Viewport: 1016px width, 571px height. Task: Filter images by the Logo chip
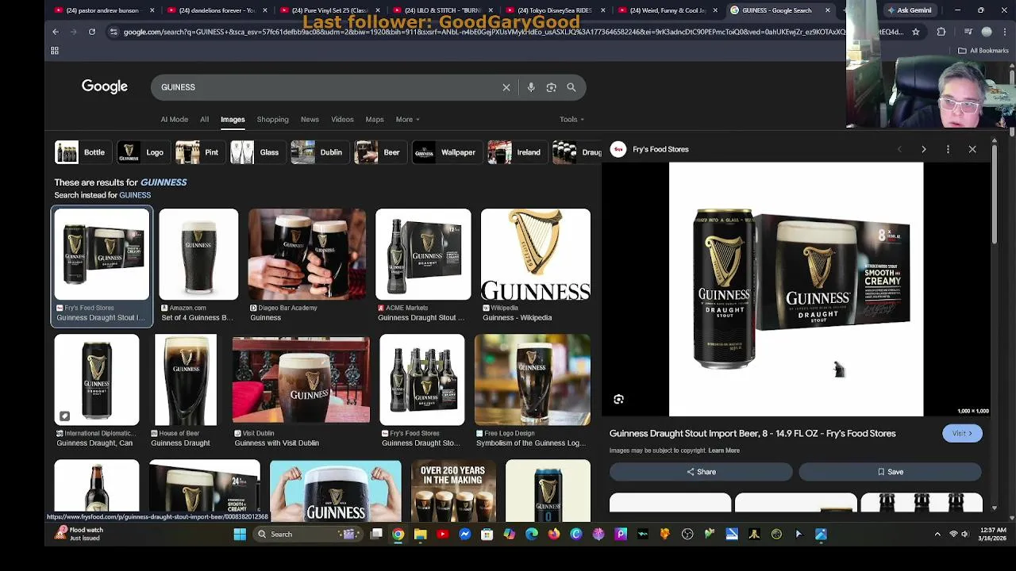143,152
